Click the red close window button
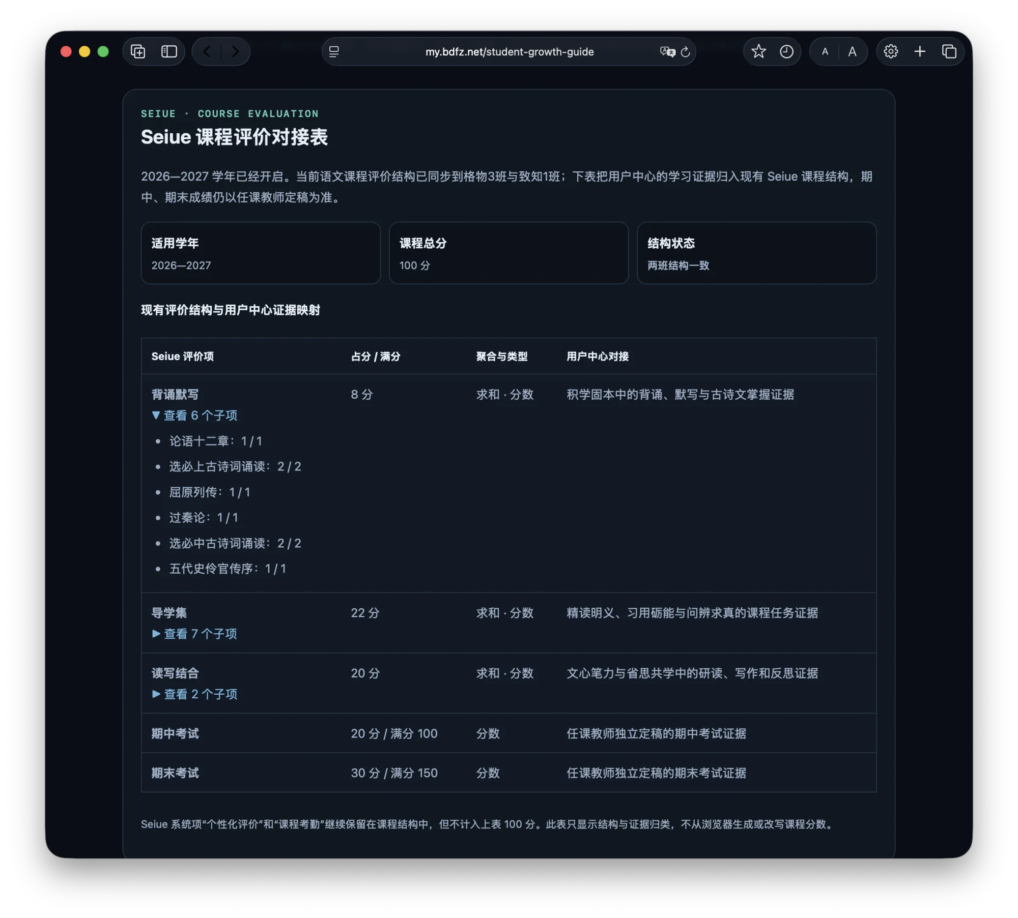 coord(66,51)
